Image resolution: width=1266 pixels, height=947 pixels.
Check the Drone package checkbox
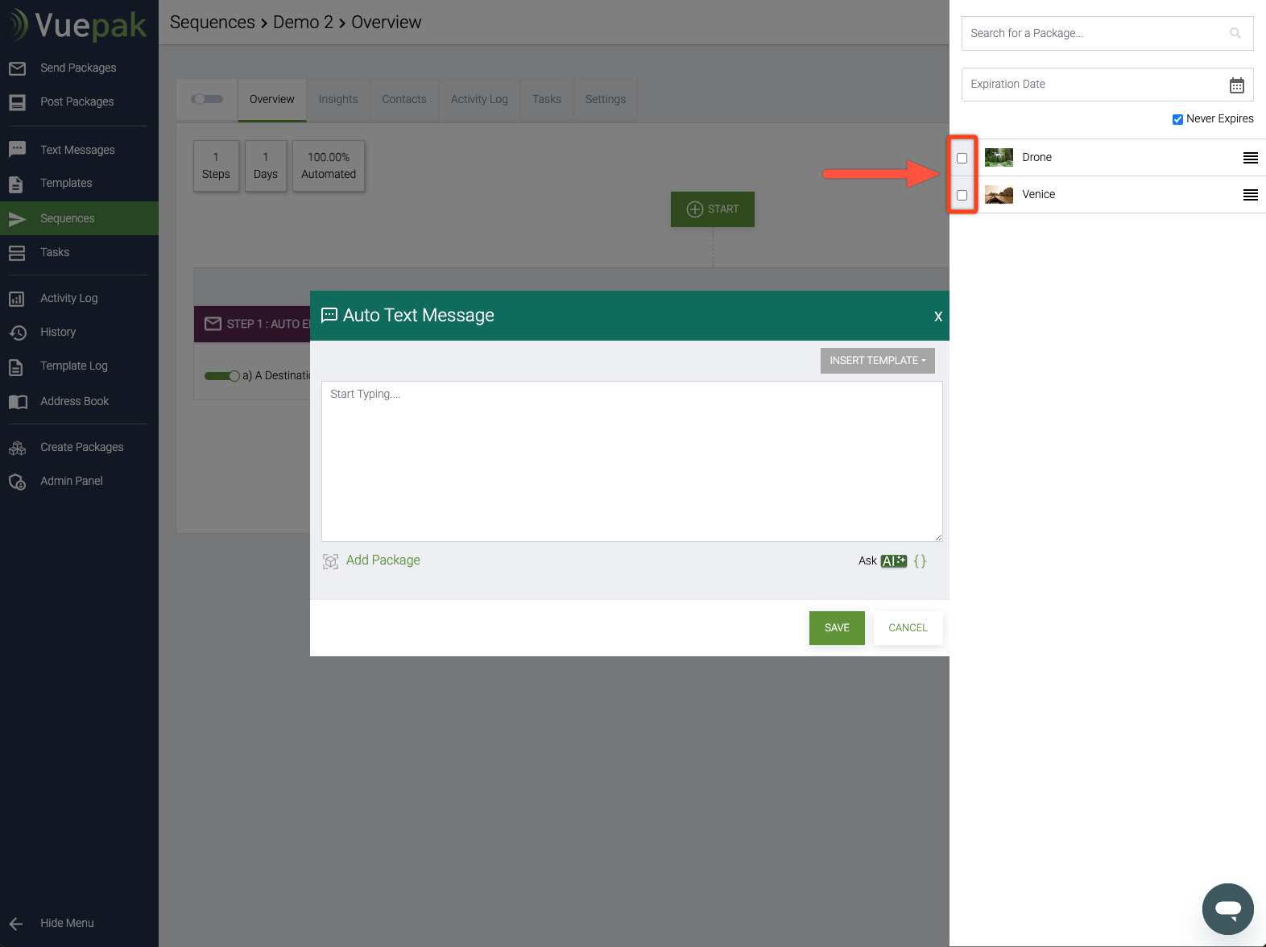962,158
